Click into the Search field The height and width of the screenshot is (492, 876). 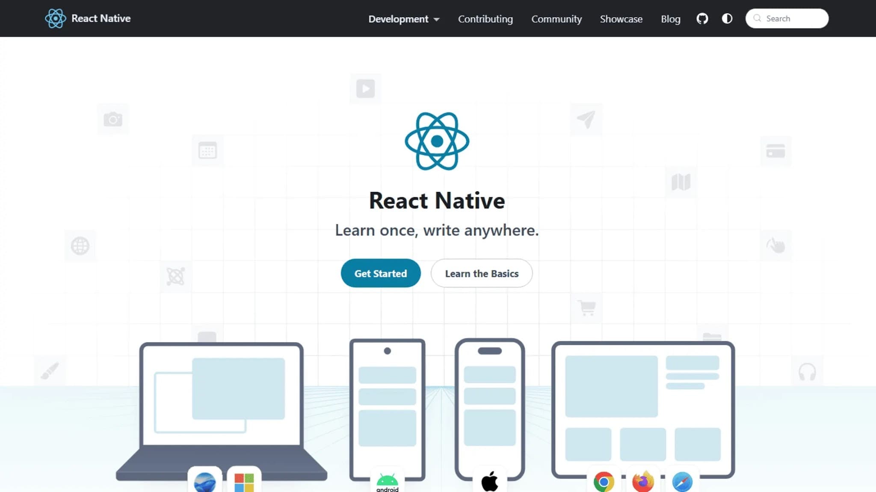[x=787, y=18]
